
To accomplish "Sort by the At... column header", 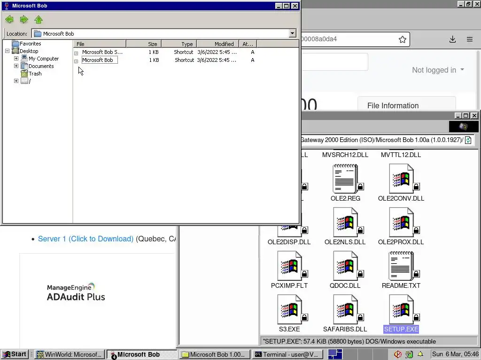I will click(248, 44).
